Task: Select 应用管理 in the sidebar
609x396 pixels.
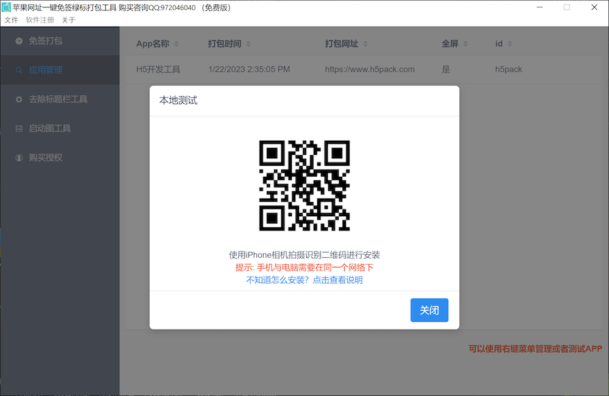Action: tap(60, 70)
